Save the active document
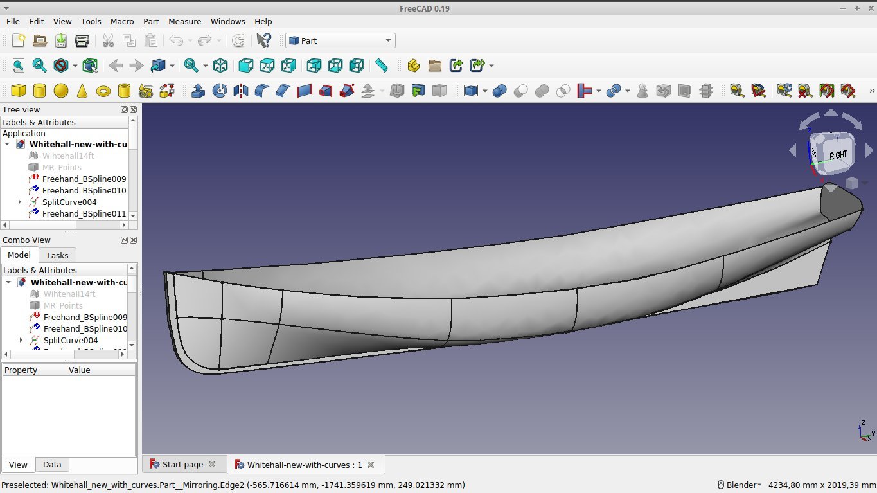The height and width of the screenshot is (493, 877). (x=61, y=40)
